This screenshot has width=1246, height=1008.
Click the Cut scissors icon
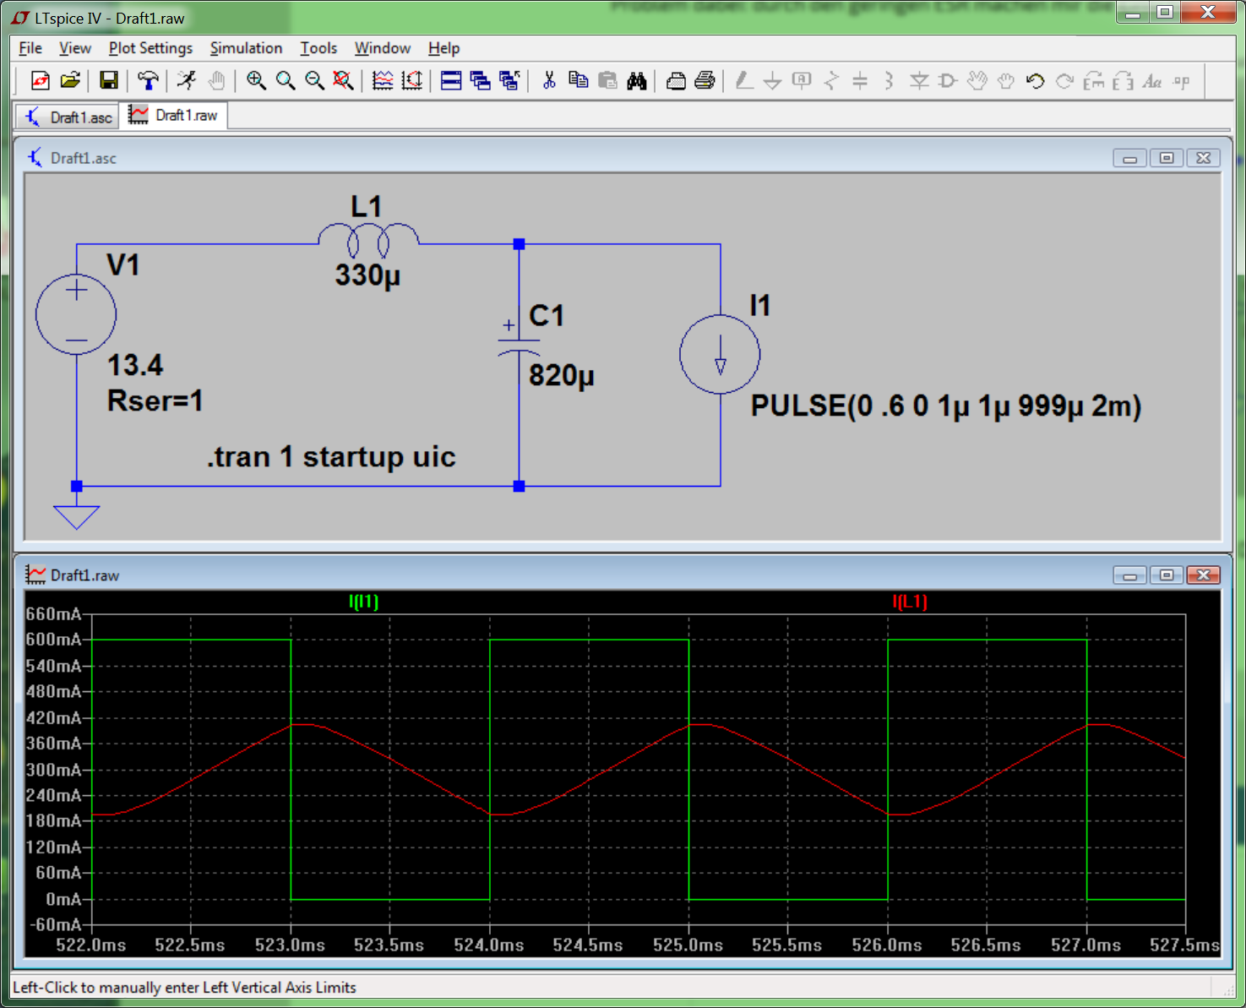(549, 81)
